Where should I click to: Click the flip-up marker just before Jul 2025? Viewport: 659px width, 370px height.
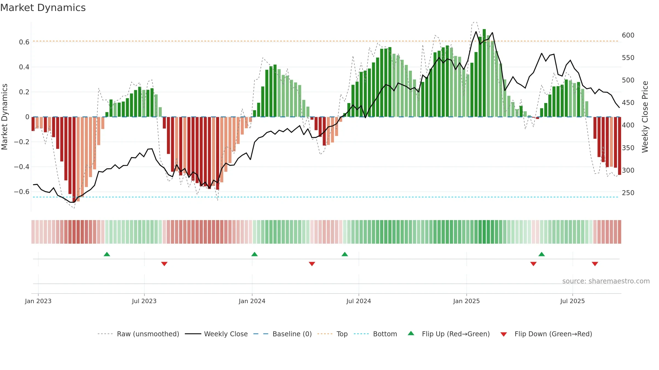coord(542,254)
